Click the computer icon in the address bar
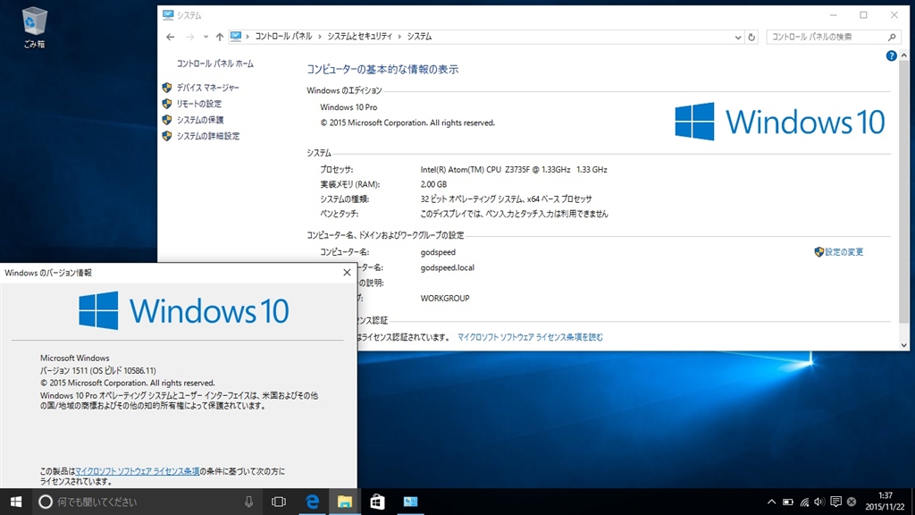915x515 pixels. 236,36
